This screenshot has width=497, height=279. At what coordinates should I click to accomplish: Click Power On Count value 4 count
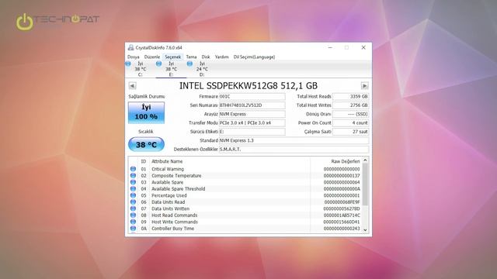pos(350,122)
